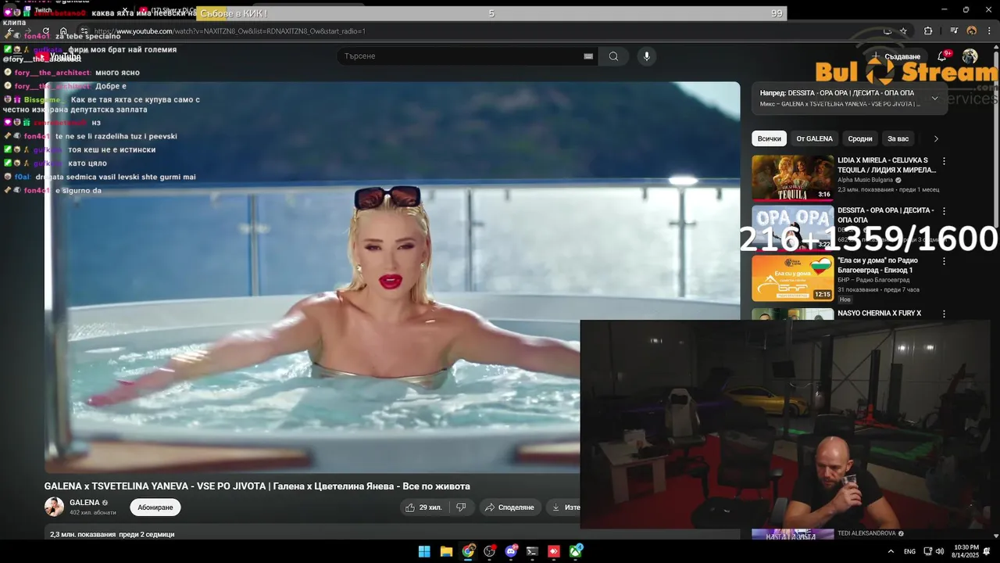The height and width of the screenshot is (563, 1000).
Task: Open the ENG language indicator
Action: pyautogui.click(x=909, y=551)
